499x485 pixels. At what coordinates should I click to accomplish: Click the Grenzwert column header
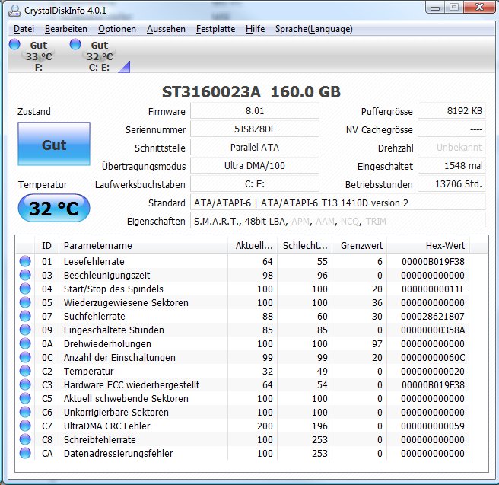coord(359,245)
